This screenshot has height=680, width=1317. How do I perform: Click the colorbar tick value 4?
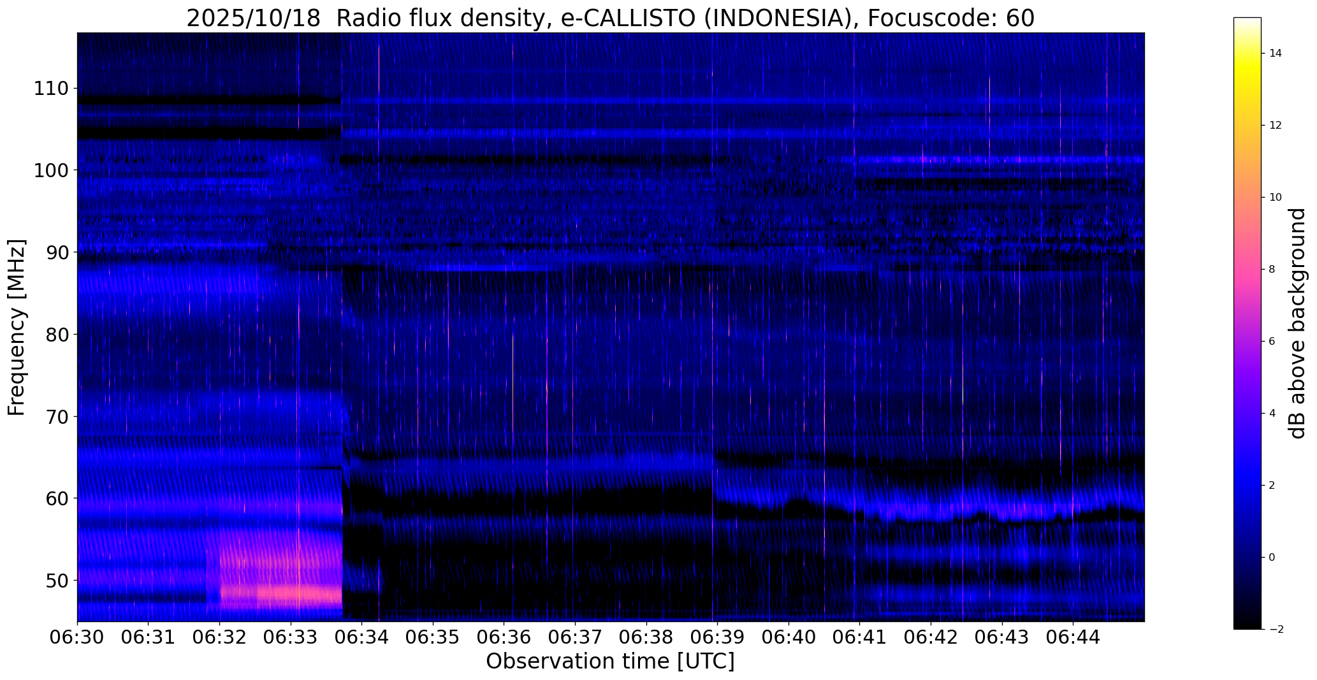click(1272, 414)
